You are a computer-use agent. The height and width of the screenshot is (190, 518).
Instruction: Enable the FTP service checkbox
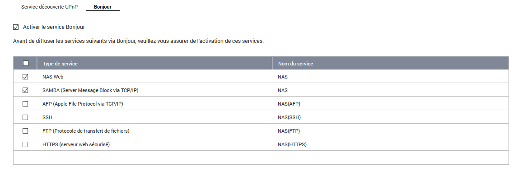(x=25, y=131)
